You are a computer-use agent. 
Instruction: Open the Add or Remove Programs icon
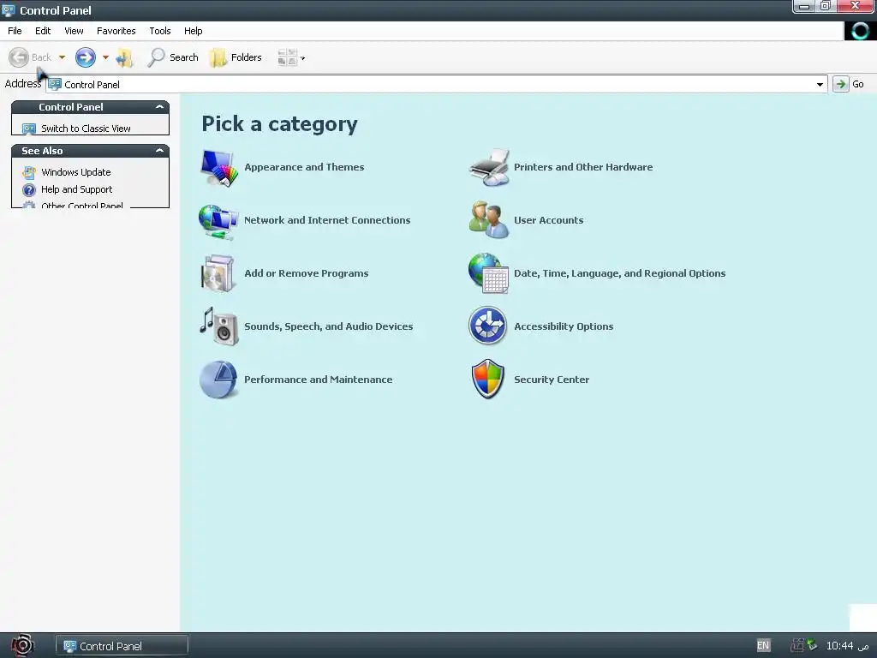pos(218,273)
